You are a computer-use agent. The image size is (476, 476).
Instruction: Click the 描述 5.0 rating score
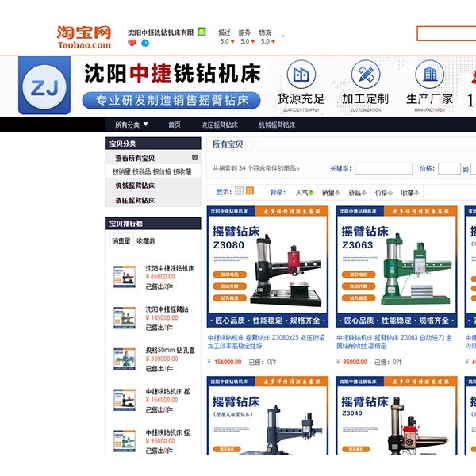(227, 41)
